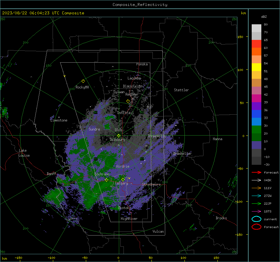Viewport: 280px width, 262px height.
Task: Click the ThreeHills label
Action: coord(156,136)
